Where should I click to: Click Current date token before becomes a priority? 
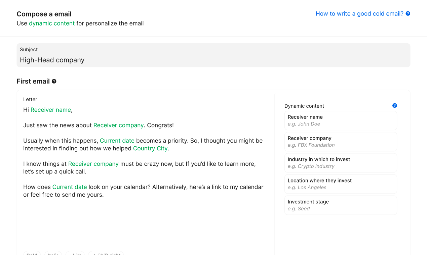point(117,141)
